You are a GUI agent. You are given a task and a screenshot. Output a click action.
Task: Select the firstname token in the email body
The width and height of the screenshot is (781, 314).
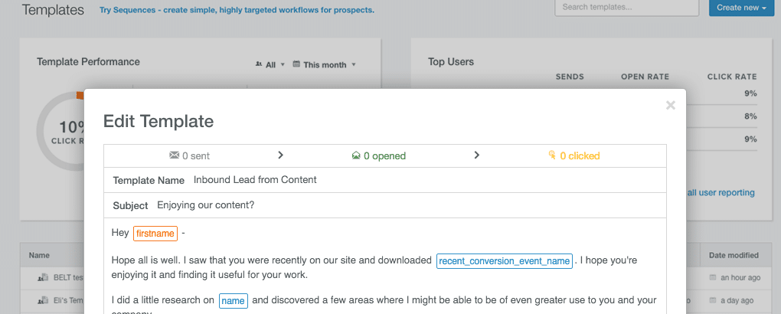point(155,233)
